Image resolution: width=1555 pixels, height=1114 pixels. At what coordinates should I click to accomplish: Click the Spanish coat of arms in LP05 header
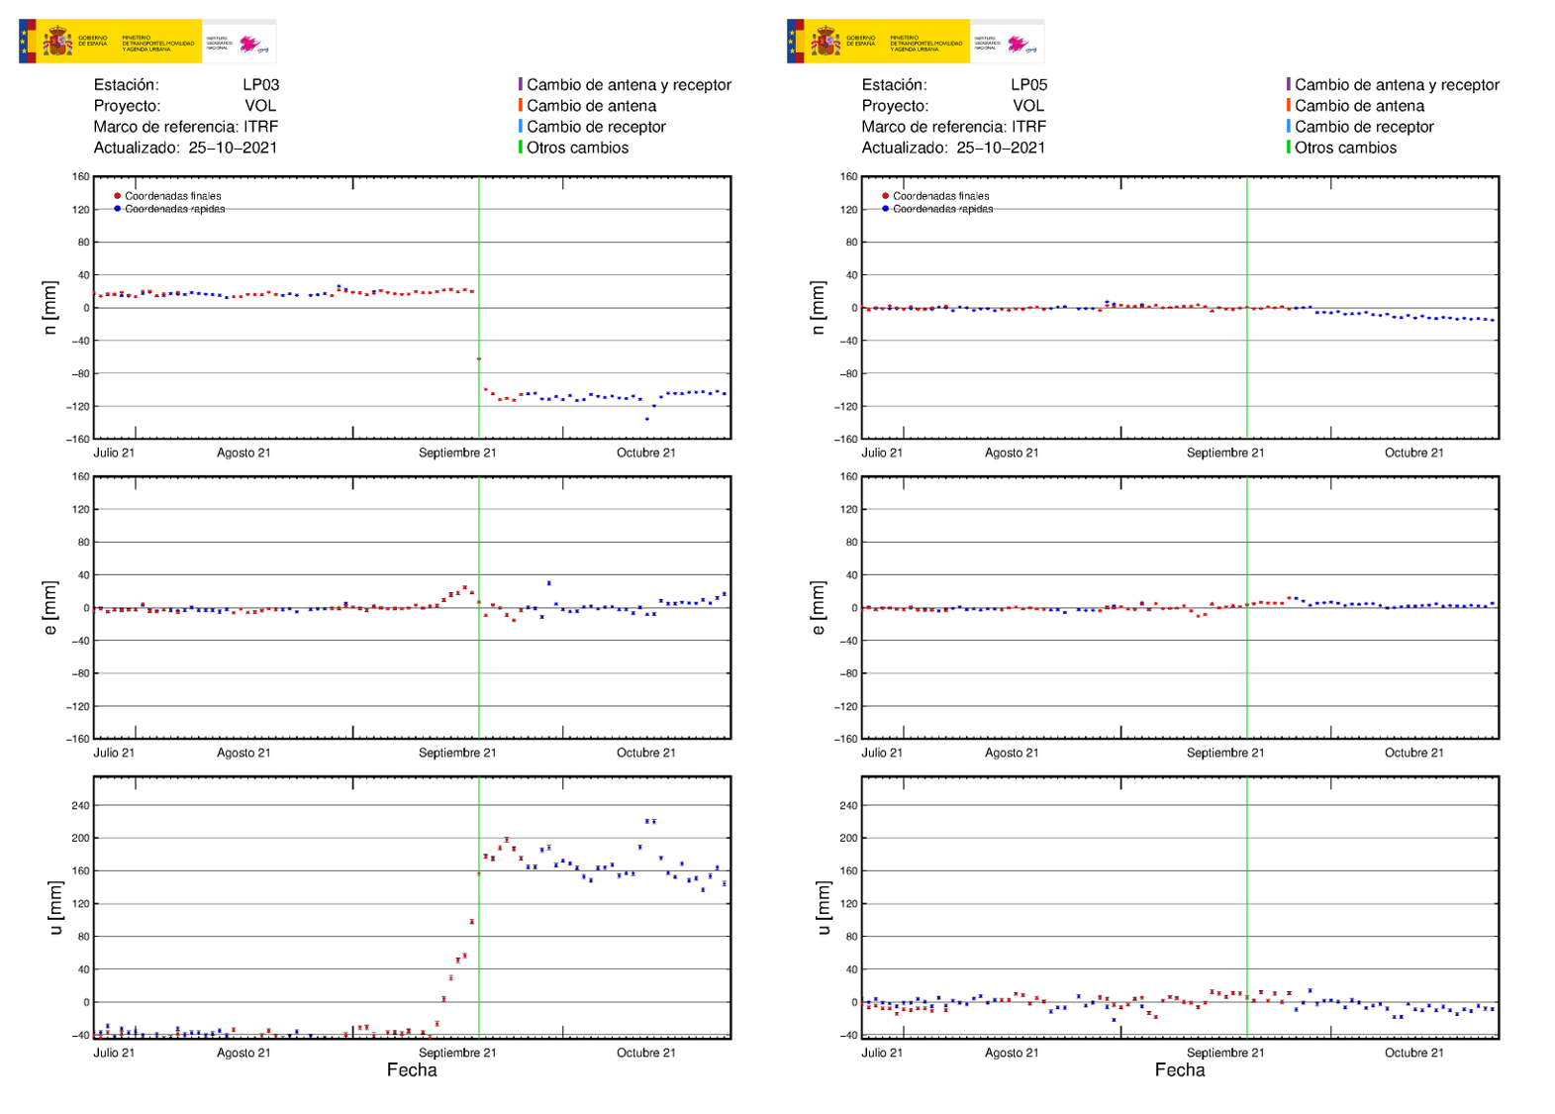(826, 42)
